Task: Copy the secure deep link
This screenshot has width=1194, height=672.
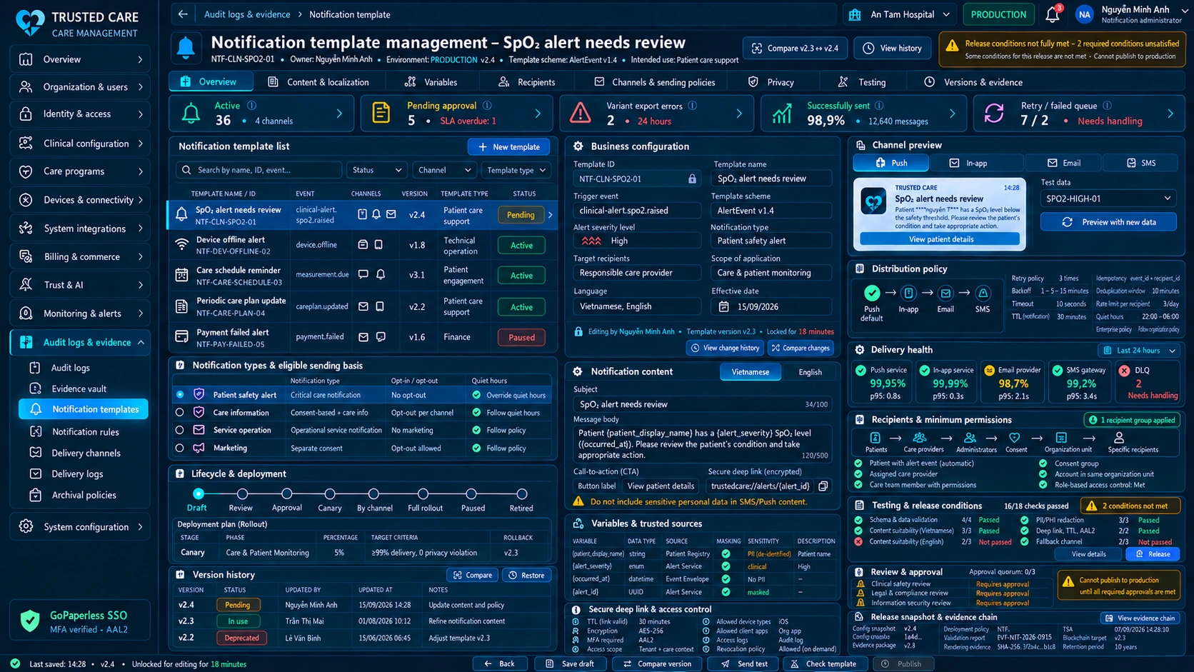Action: [x=823, y=486]
